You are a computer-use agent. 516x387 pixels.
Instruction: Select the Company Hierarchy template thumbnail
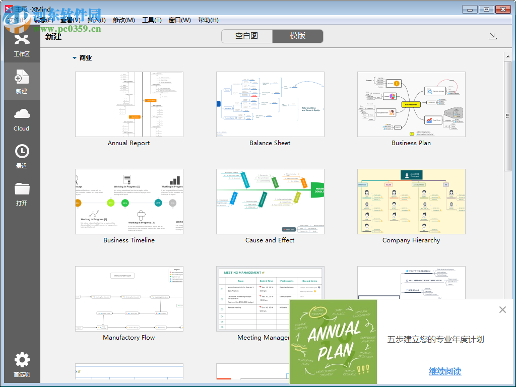click(411, 202)
